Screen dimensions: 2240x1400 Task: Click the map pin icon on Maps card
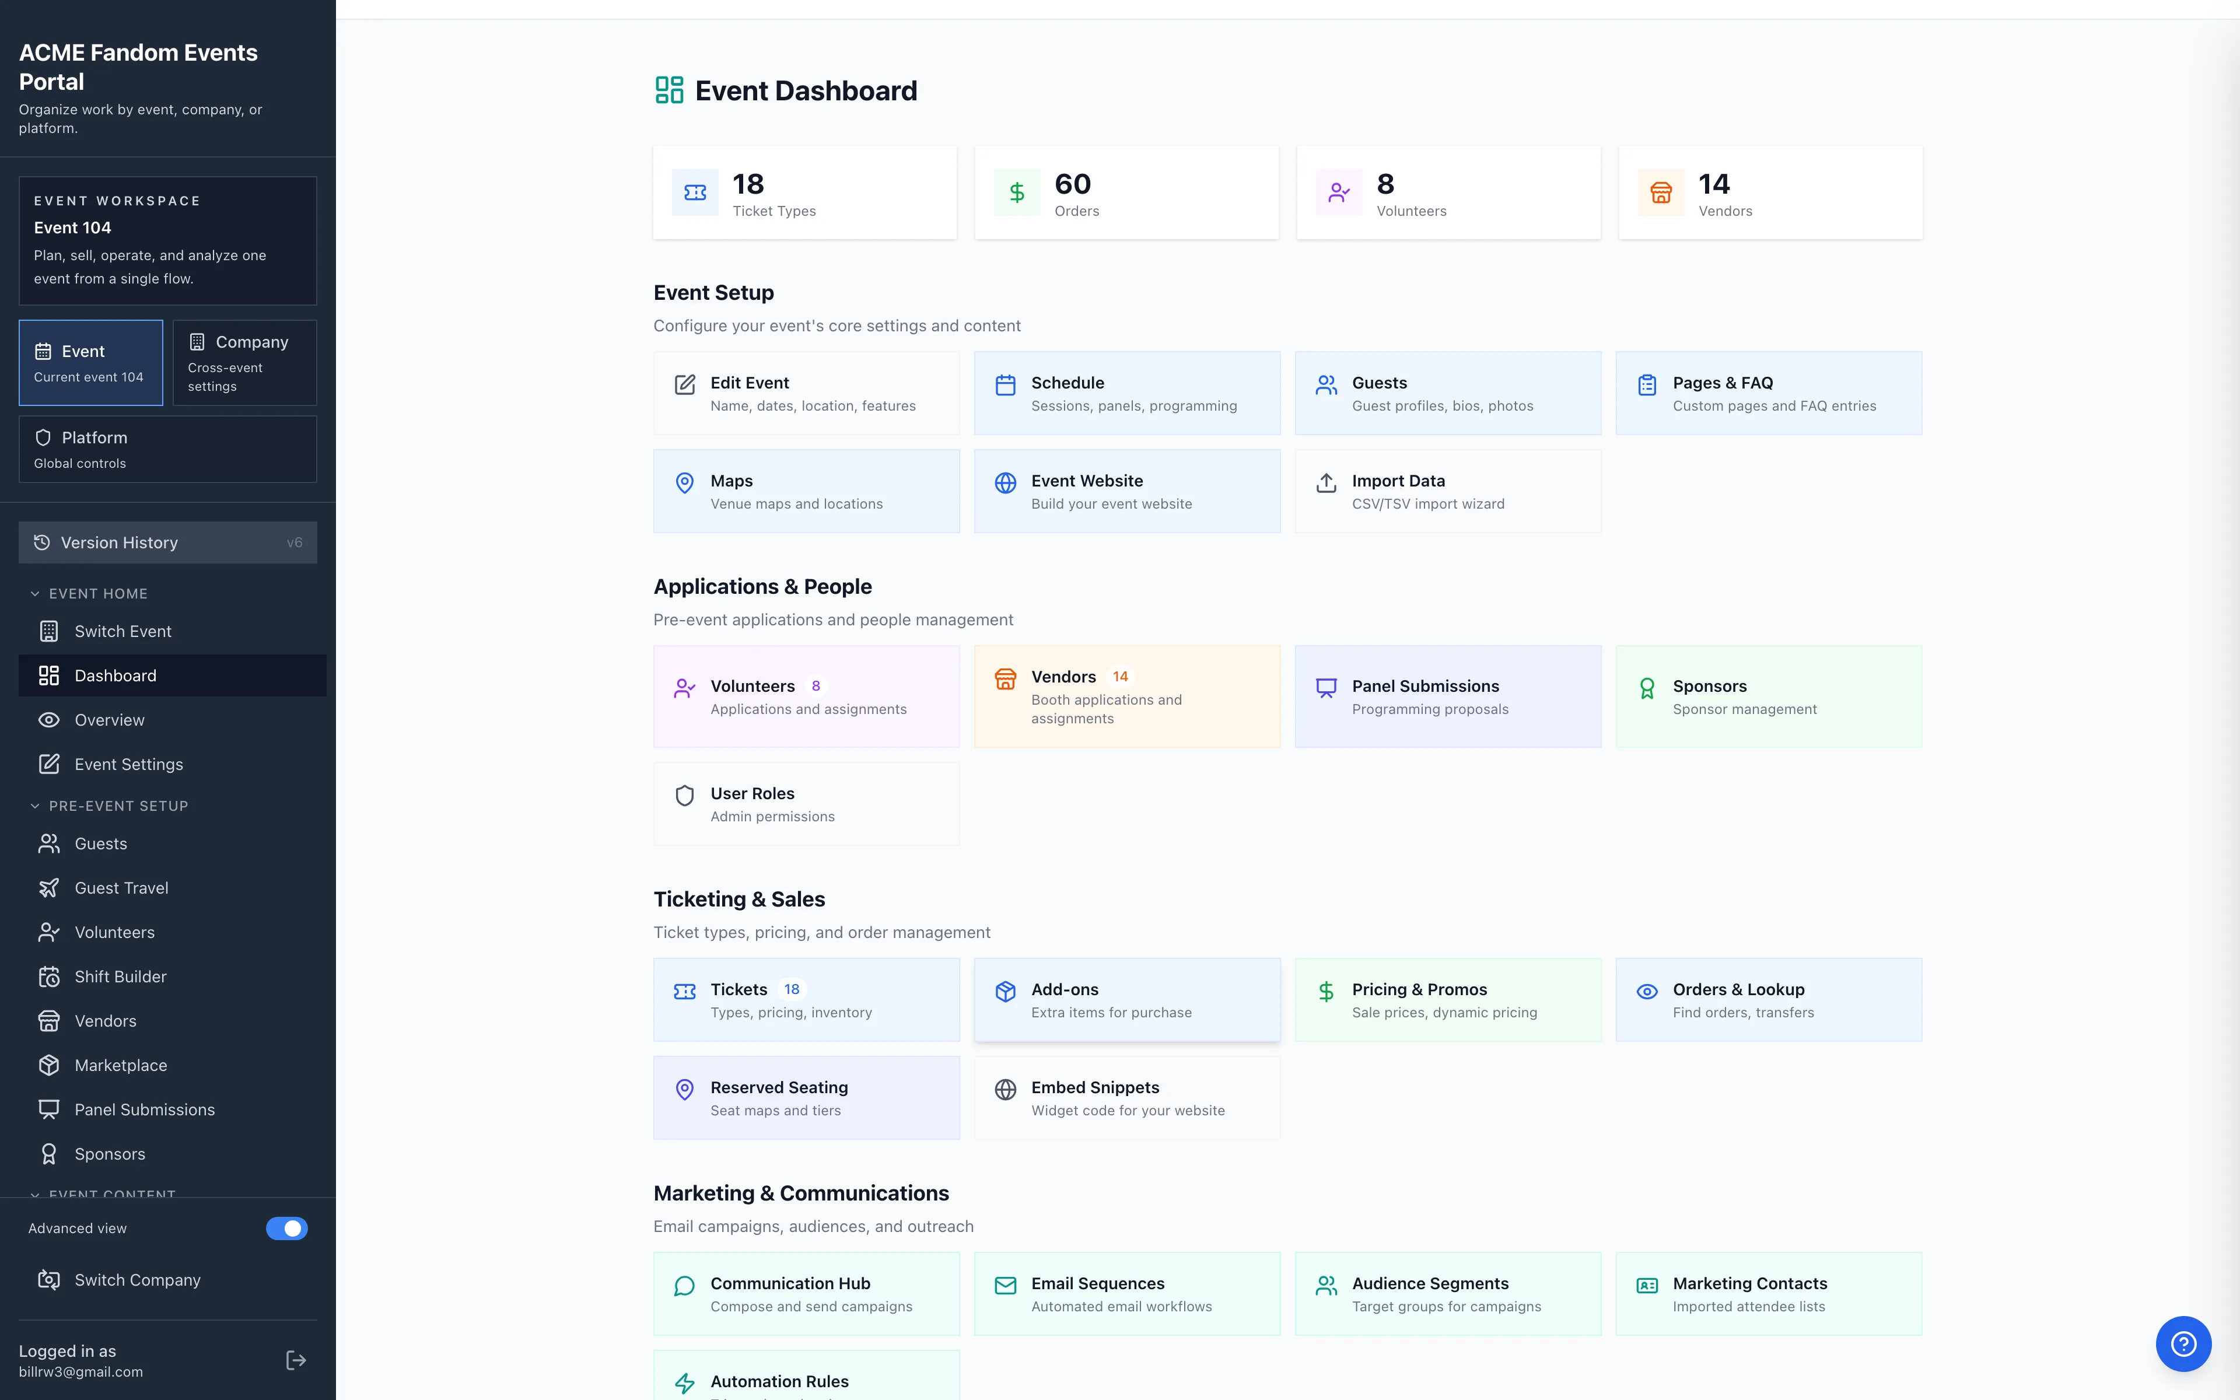click(x=685, y=484)
